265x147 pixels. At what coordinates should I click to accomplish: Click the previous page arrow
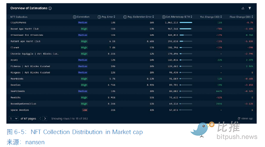click(x=40, y=119)
